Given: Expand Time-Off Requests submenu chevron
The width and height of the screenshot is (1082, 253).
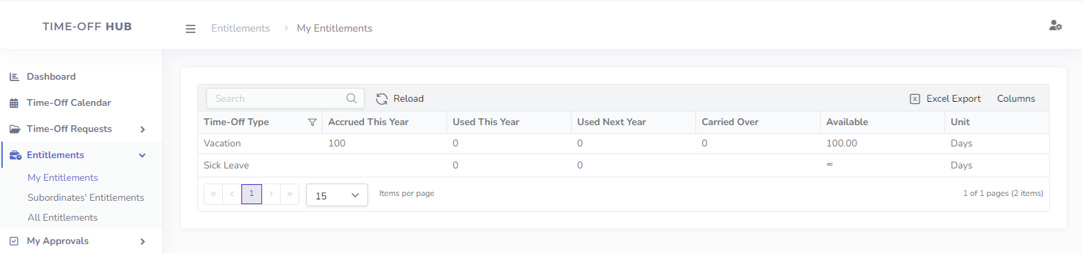Looking at the screenshot, I should coord(142,129).
